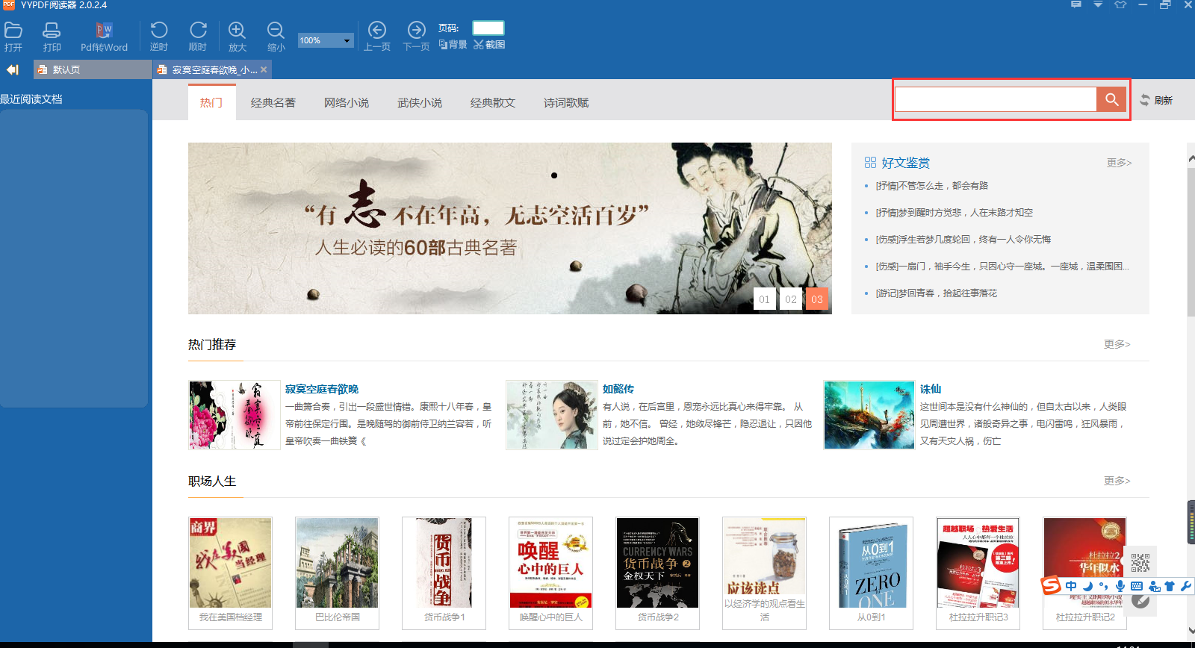Select the 武侠小说 category tab

tap(420, 103)
